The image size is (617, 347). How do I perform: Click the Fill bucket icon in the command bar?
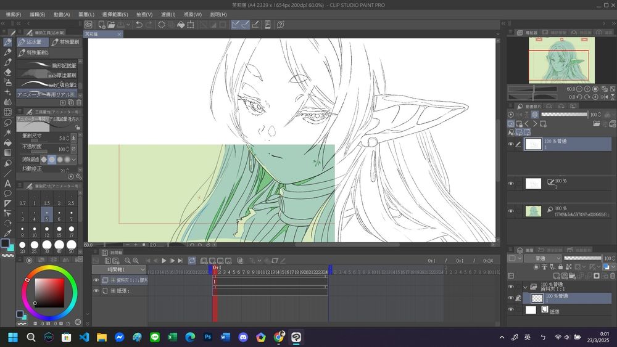click(x=181, y=25)
